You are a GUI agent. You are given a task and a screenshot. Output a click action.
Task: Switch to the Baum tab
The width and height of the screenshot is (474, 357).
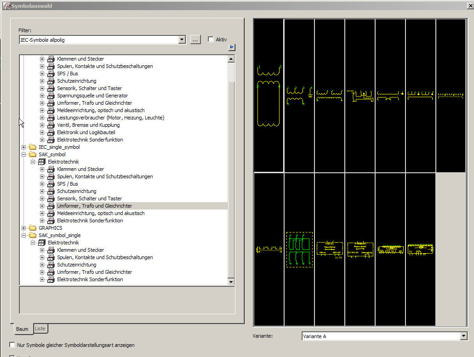pyautogui.click(x=22, y=329)
